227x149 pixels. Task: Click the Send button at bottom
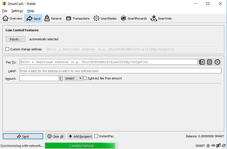pyautogui.click(x=23, y=136)
